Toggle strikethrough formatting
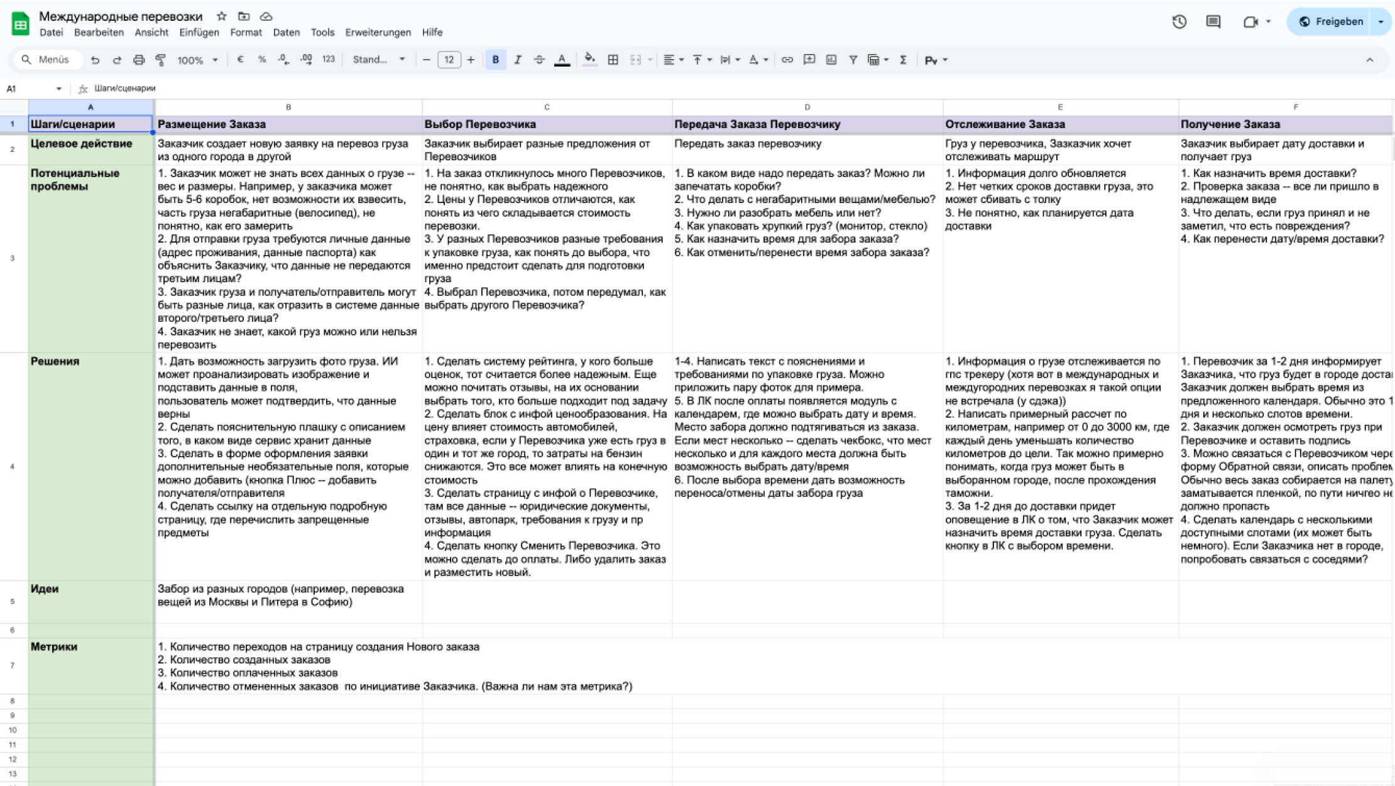The width and height of the screenshot is (1395, 786). click(539, 60)
